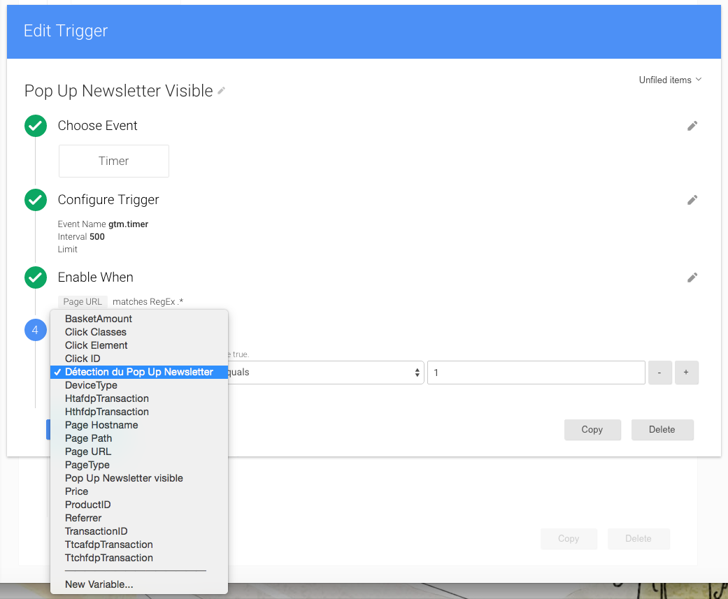Screen dimensions: 728x599
Task: Click the Copy button in Edit Trigger
Action: (592, 430)
